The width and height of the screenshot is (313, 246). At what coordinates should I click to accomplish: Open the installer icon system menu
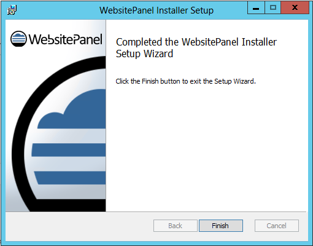pos(12,10)
